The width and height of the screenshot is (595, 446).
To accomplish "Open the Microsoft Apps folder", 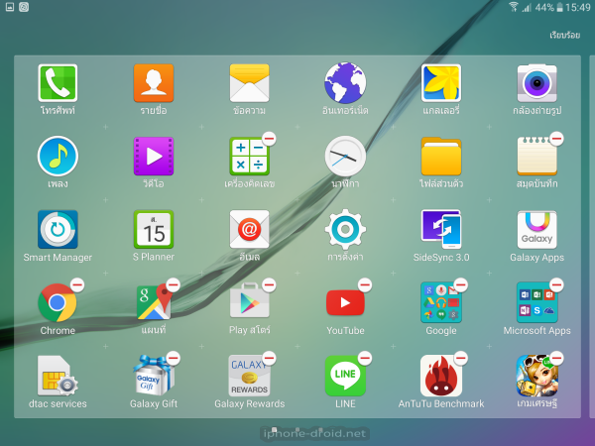I will pyautogui.click(x=536, y=302).
